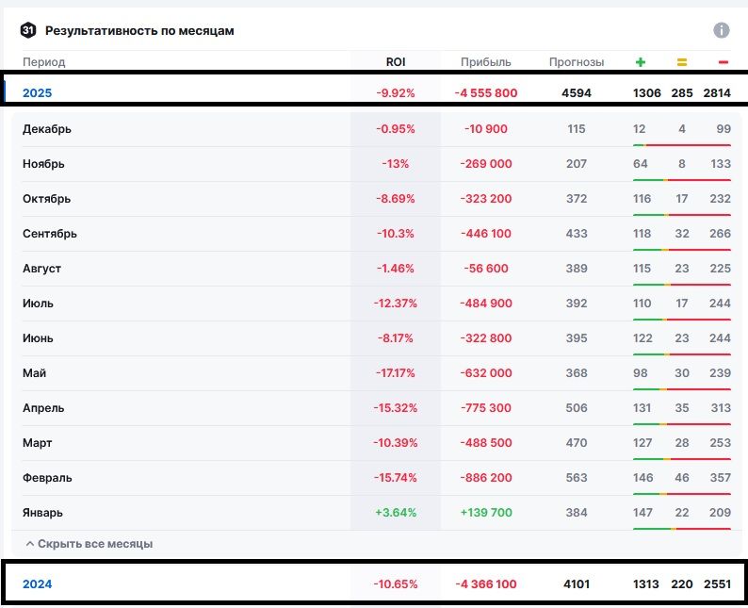Image resolution: width=748 pixels, height=608 pixels.
Task: Click the Скрыть все месяцы link
Action: point(94,544)
